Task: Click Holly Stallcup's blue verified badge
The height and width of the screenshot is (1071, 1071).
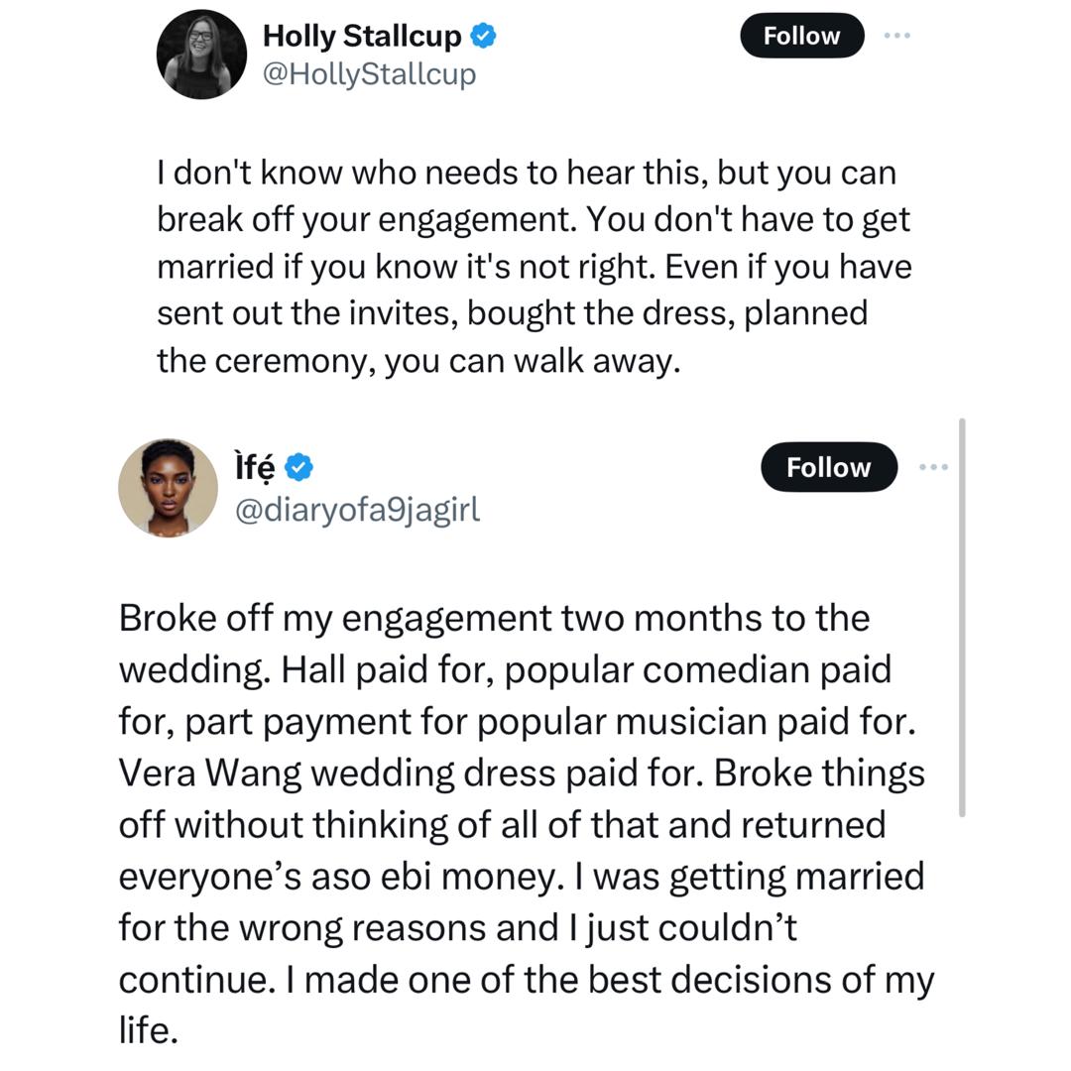Action: pos(483,37)
